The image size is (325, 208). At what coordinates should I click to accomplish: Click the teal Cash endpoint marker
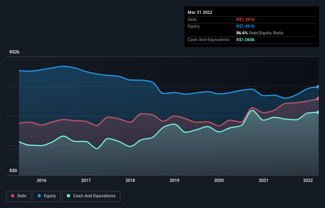click(x=318, y=112)
